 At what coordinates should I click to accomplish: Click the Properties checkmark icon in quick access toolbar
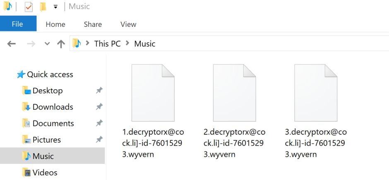29,7
